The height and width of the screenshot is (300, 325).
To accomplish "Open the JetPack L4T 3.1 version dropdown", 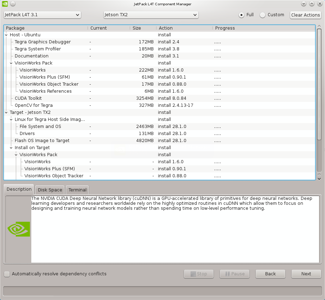I will [x=42, y=15].
